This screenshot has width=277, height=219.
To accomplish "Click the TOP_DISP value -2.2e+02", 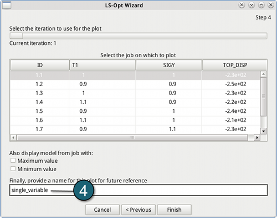I will [235, 102].
